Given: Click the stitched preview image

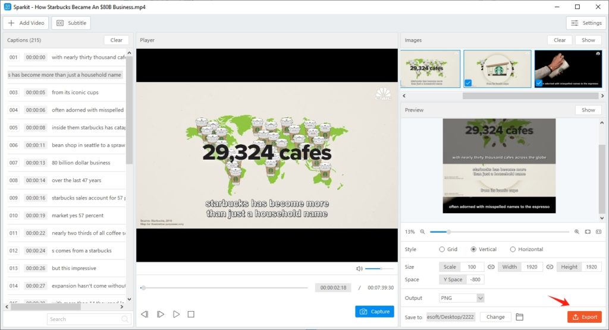Looking at the screenshot, I should point(499,166).
